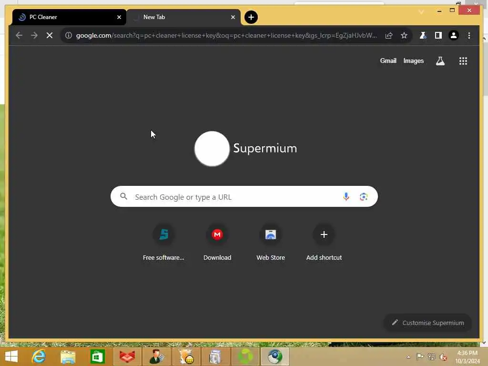Viewport: 488px width, 366px height.
Task: Search by image with lens icon
Action: click(364, 196)
